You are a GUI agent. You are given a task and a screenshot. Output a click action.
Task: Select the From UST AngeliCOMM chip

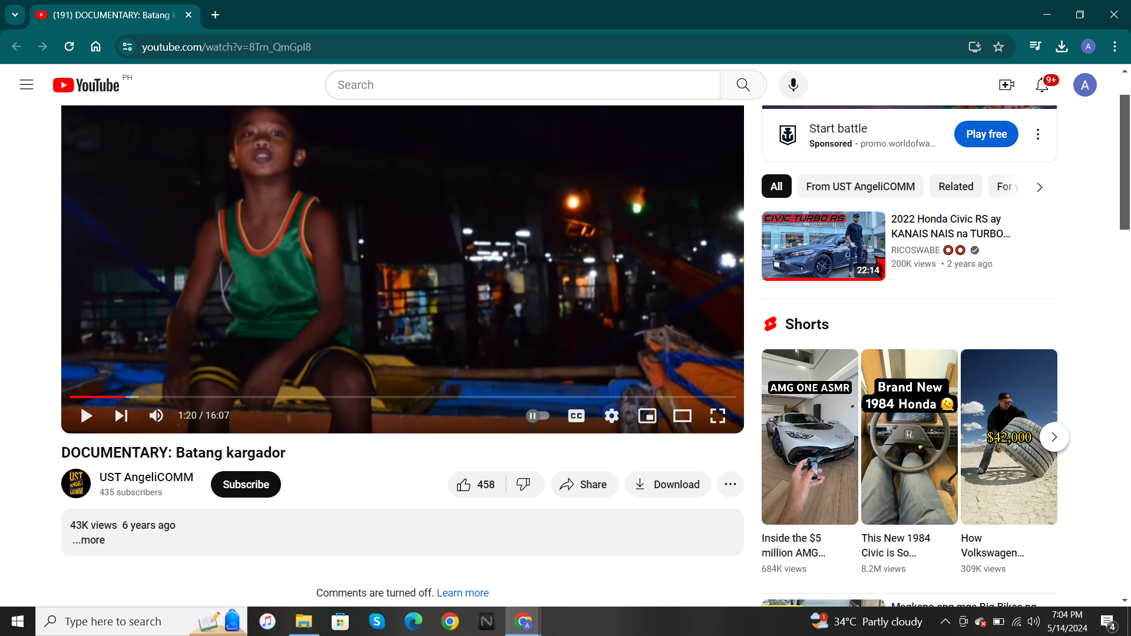(x=860, y=187)
